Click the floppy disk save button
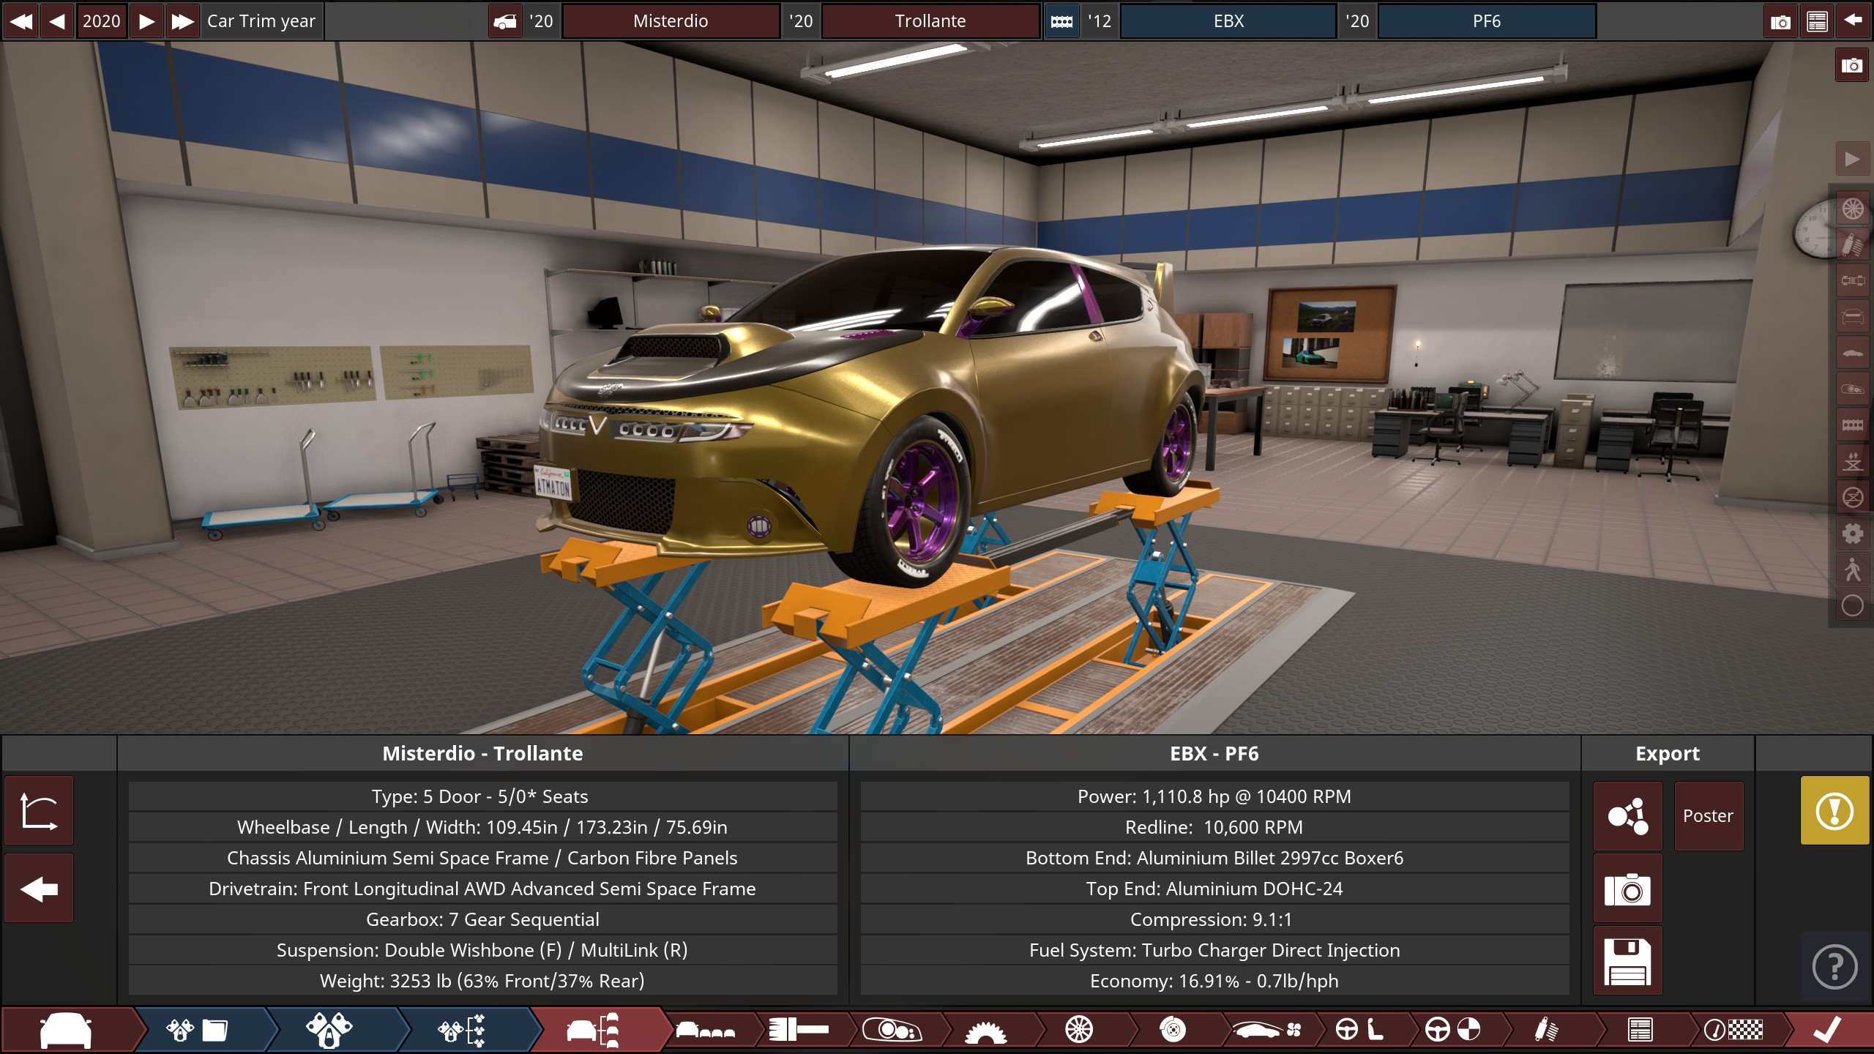Screen dimensions: 1874x1054 1628,961
